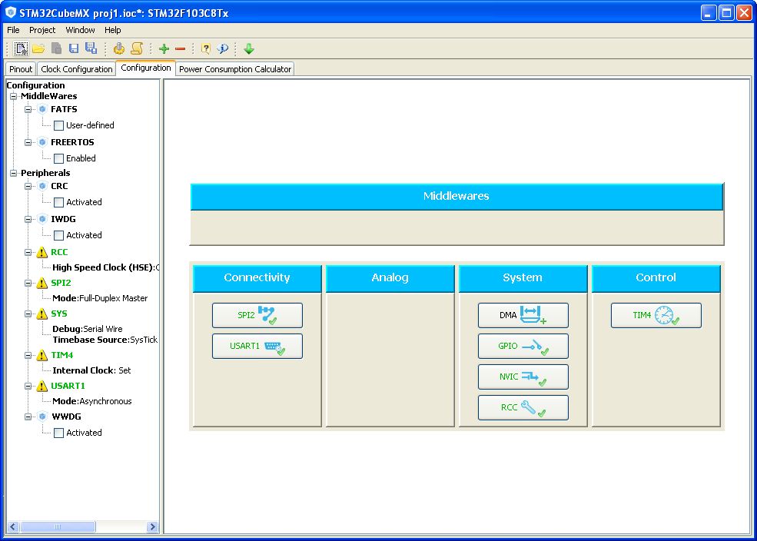Open TIM4 configuration button
The height and width of the screenshot is (541, 757).
(x=656, y=315)
